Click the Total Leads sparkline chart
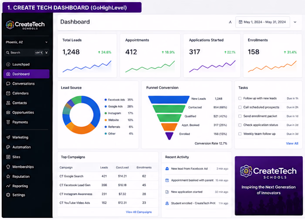Image resolution: width=305 pixels, height=220 pixels. click(87, 67)
